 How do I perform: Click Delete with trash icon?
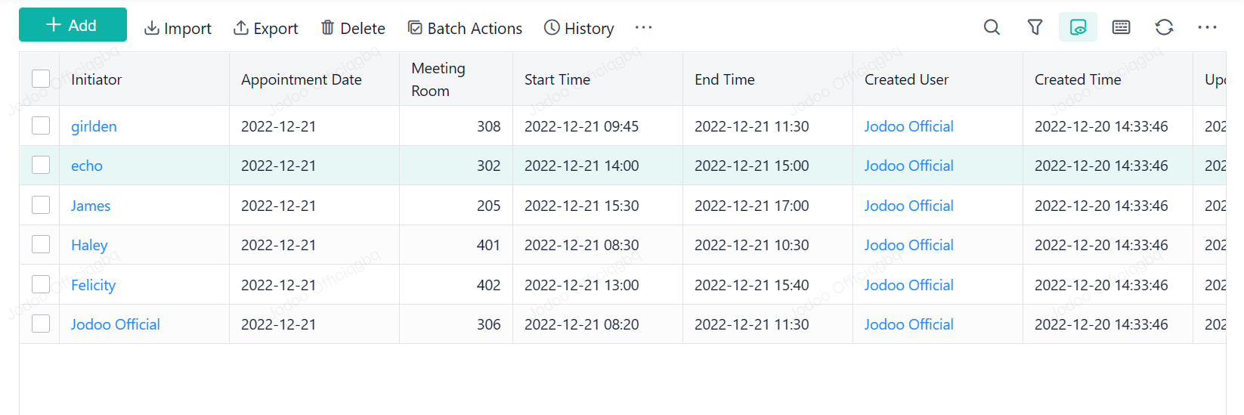353,29
